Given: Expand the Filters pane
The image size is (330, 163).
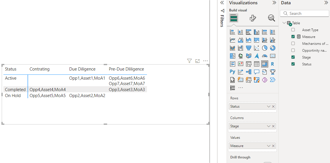Looking at the screenshot, I should [x=222, y=3].
